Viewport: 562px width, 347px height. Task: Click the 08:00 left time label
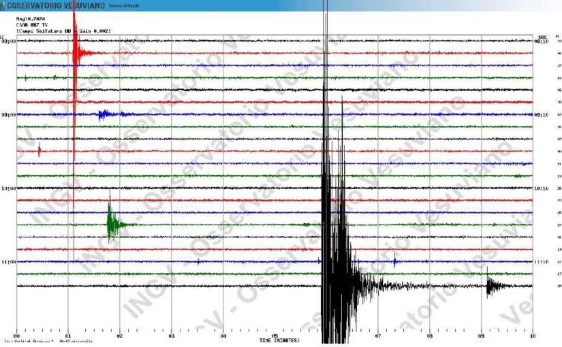8,42
